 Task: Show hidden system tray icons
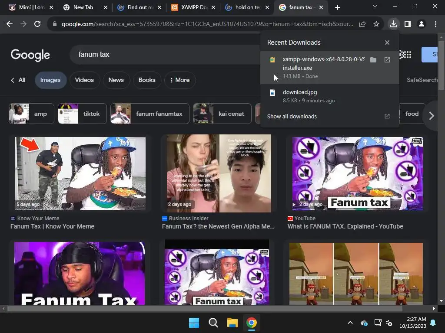coord(351,323)
